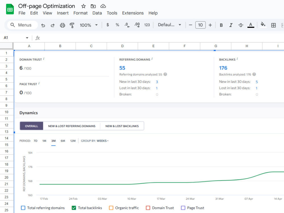Open the text color picker
This screenshot has width=284, height=213.
251,25
